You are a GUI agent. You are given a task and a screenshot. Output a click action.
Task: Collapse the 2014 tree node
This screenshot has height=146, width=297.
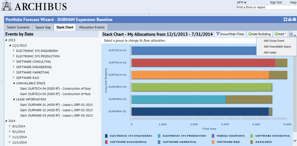(x=6, y=121)
